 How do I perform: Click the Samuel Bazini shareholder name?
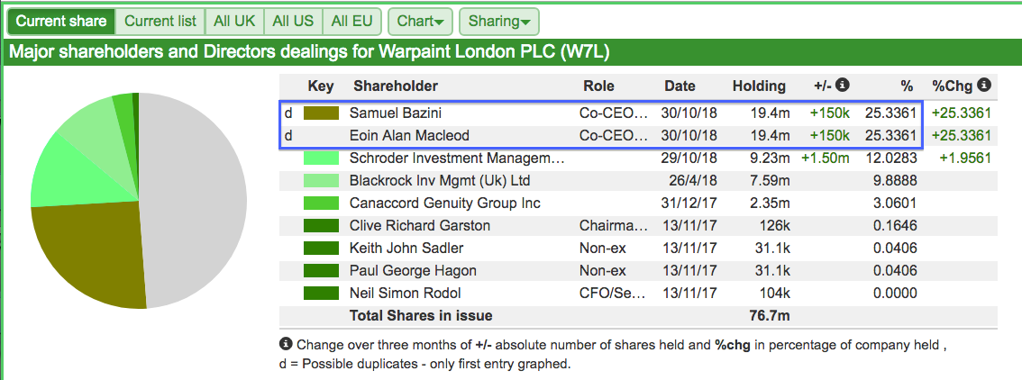(396, 113)
